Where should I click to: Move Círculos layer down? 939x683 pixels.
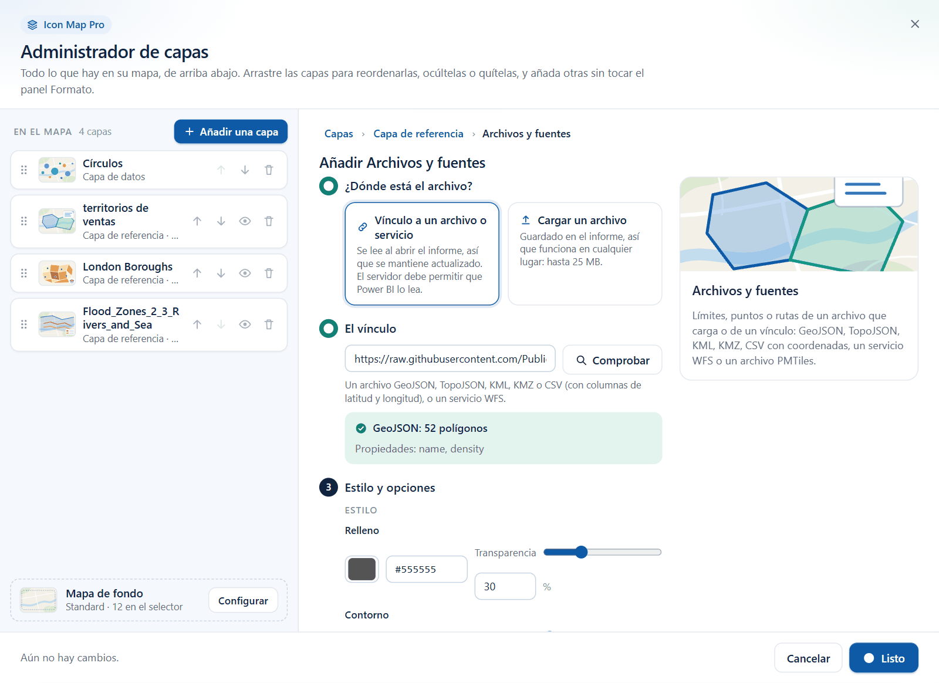(245, 170)
